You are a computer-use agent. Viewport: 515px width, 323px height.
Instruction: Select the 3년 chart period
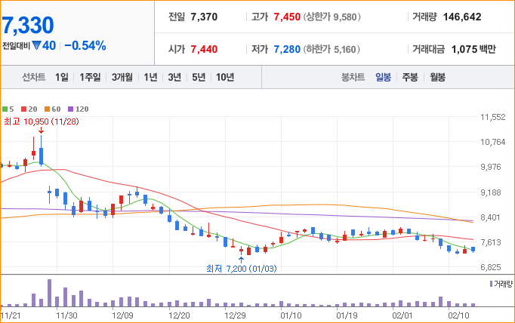(174, 77)
